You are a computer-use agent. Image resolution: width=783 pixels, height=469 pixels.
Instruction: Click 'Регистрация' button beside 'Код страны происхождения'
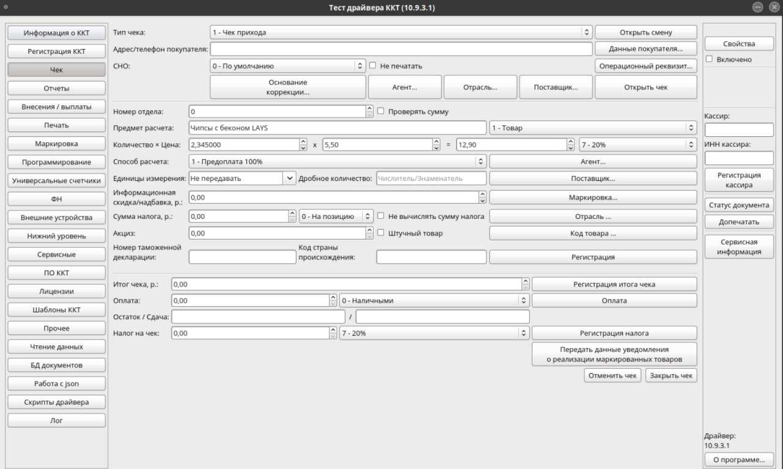pyautogui.click(x=593, y=257)
